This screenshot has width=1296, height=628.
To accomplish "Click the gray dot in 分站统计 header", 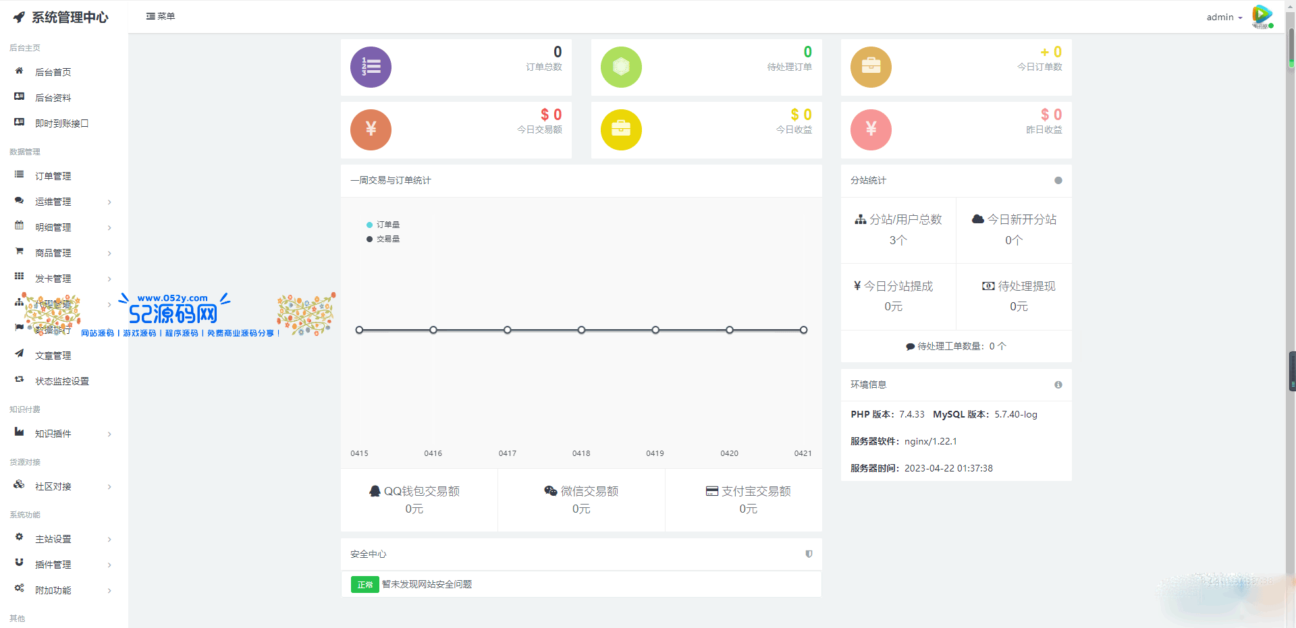I will pos(1058,180).
